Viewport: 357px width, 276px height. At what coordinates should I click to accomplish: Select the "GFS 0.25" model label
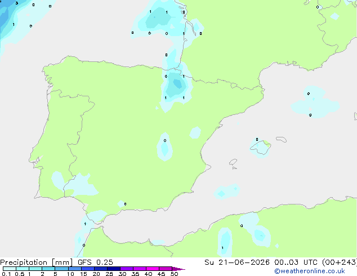click(x=95, y=262)
